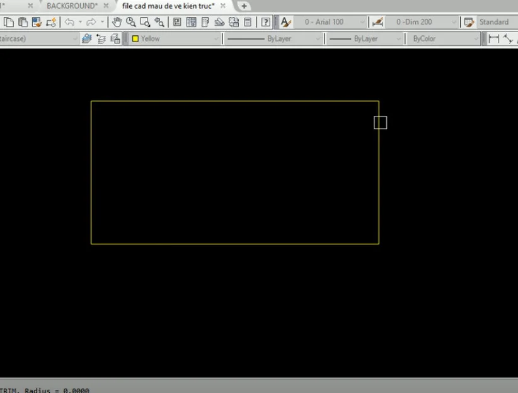518x393 pixels.
Task: Expand the redo history dropdown arrow
Action: tap(103, 22)
